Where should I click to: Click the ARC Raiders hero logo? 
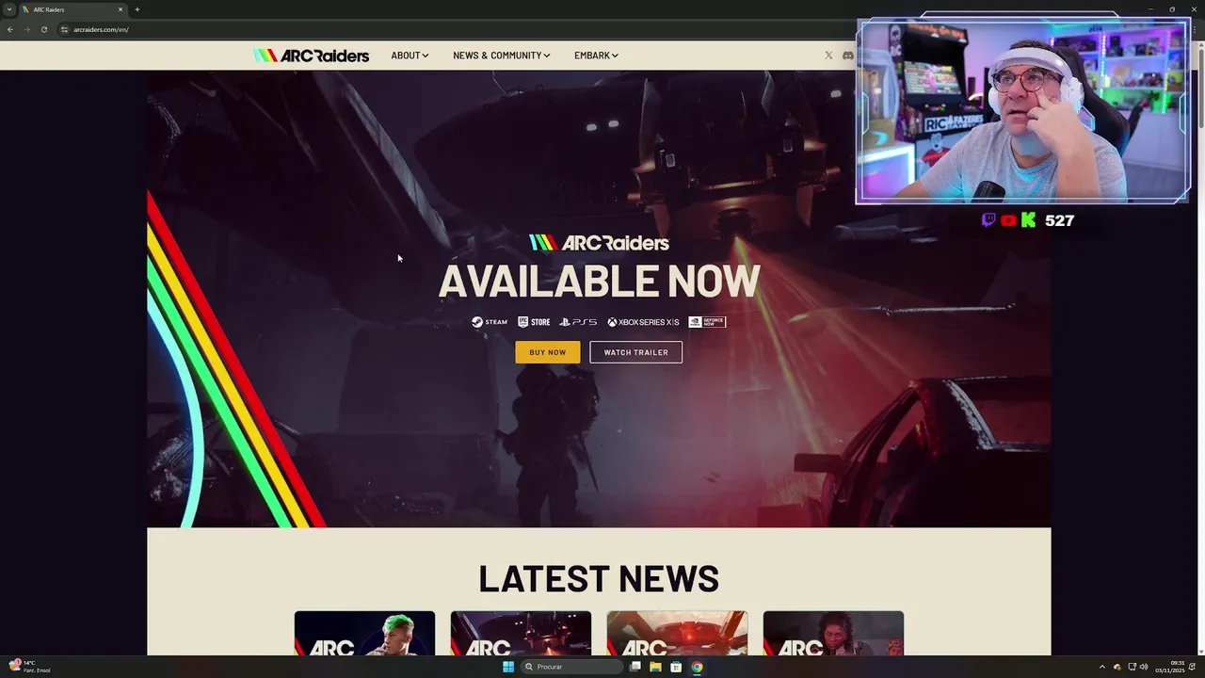[599, 243]
